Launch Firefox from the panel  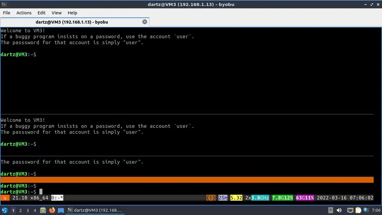pyautogui.click(x=52, y=210)
